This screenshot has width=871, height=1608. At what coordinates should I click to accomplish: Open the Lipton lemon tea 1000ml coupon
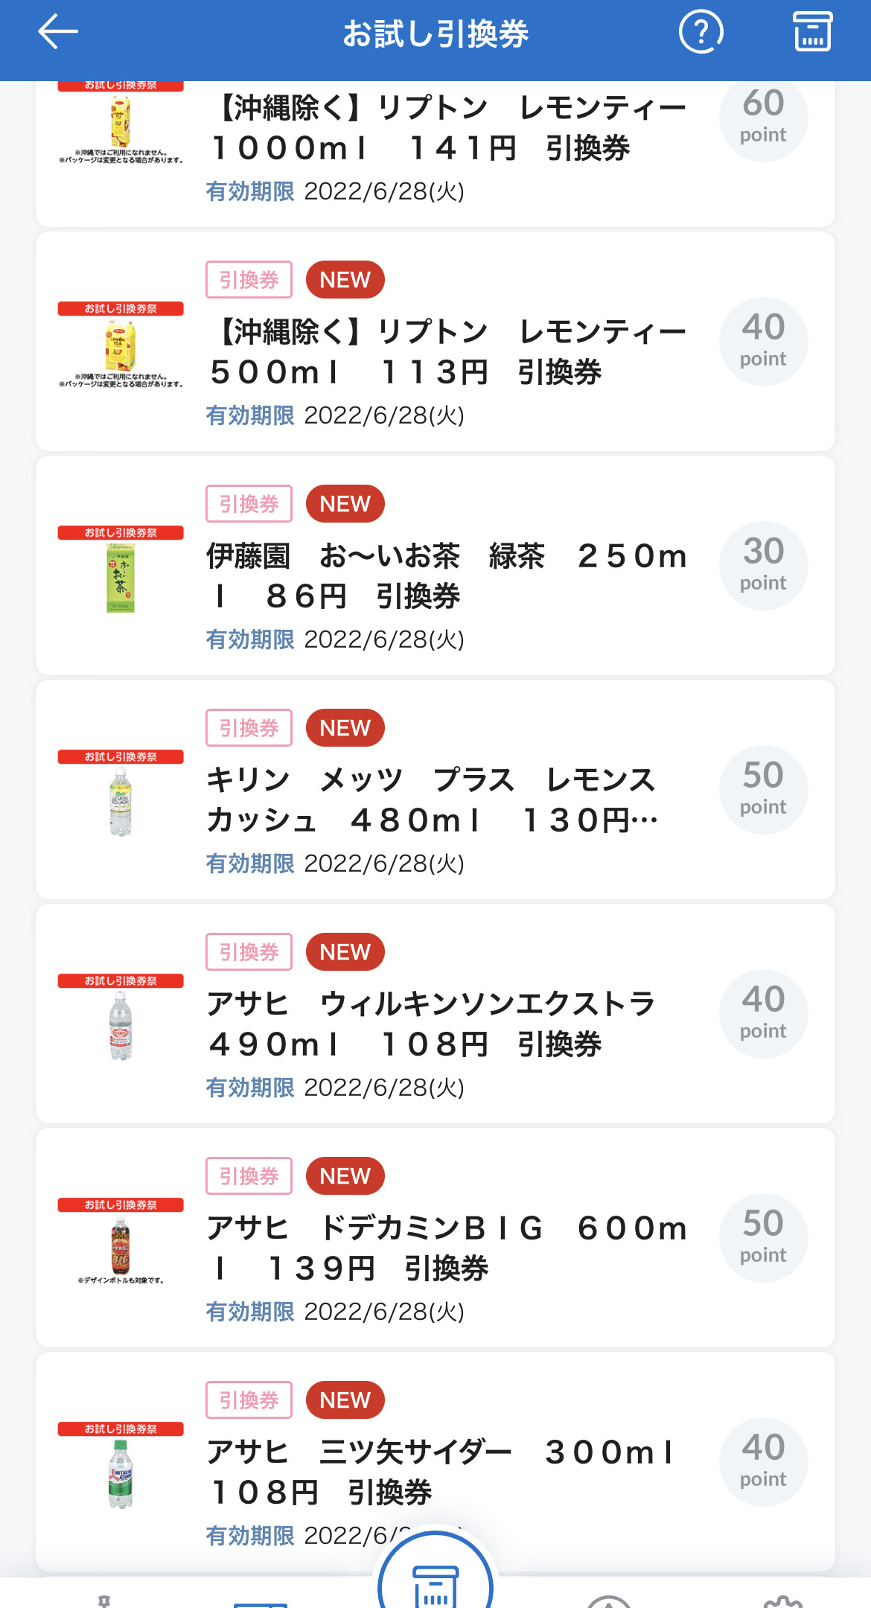pos(447,128)
